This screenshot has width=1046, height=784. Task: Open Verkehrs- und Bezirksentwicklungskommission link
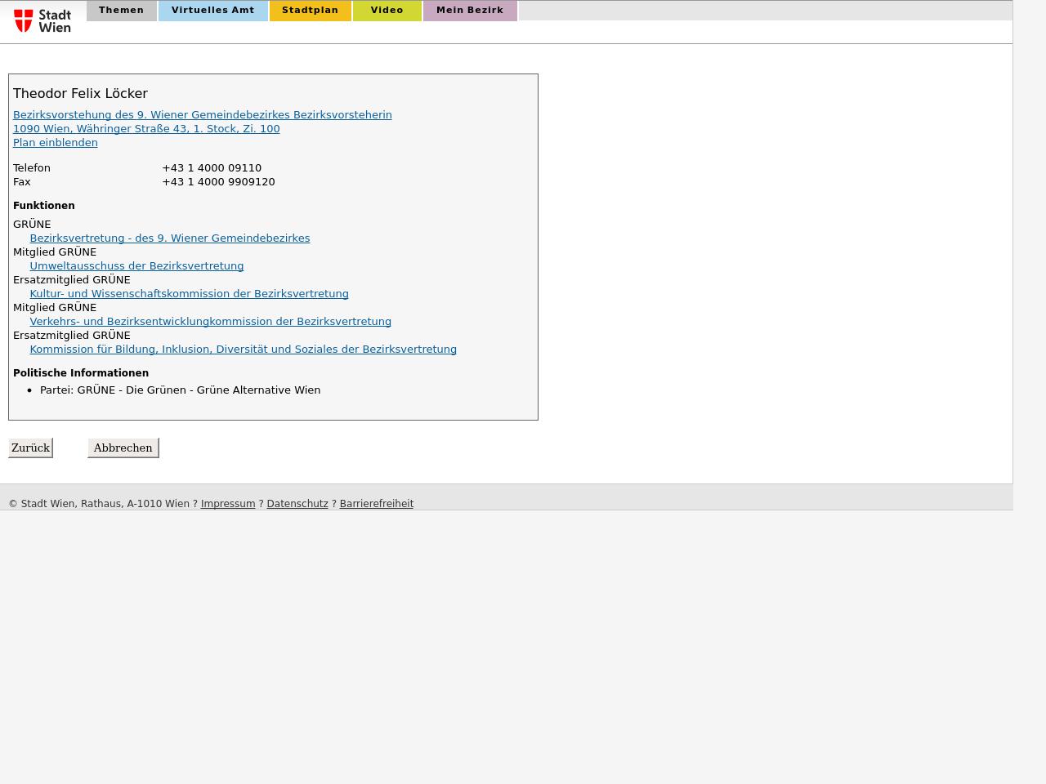pyautogui.click(x=210, y=322)
